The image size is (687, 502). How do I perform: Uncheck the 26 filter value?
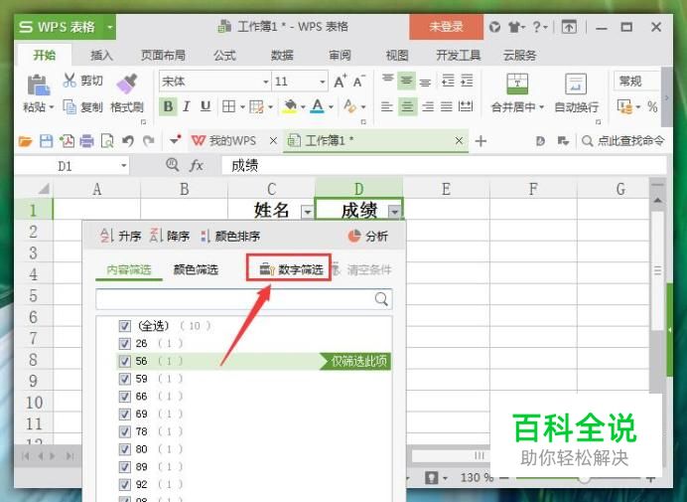(125, 344)
